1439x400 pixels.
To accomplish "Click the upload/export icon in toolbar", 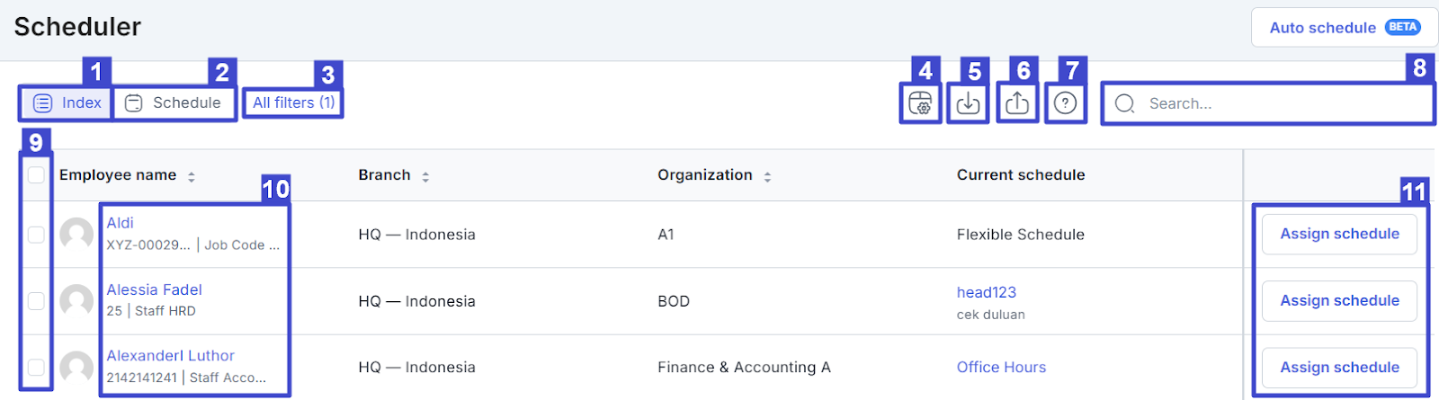I will click(x=1017, y=103).
